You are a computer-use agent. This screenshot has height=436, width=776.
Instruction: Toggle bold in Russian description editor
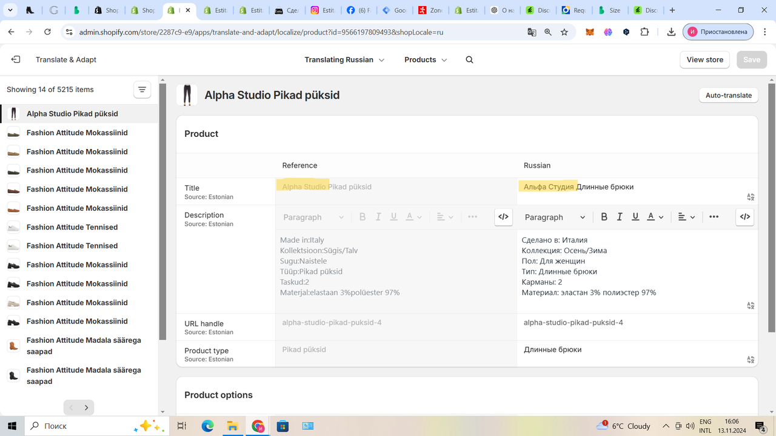pyautogui.click(x=604, y=217)
